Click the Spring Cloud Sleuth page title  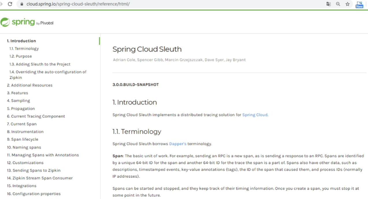pos(147,49)
